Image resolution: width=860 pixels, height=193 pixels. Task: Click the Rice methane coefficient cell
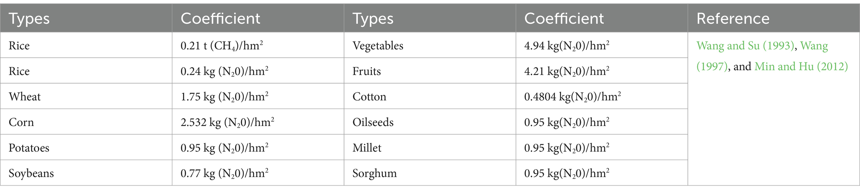coord(258,45)
